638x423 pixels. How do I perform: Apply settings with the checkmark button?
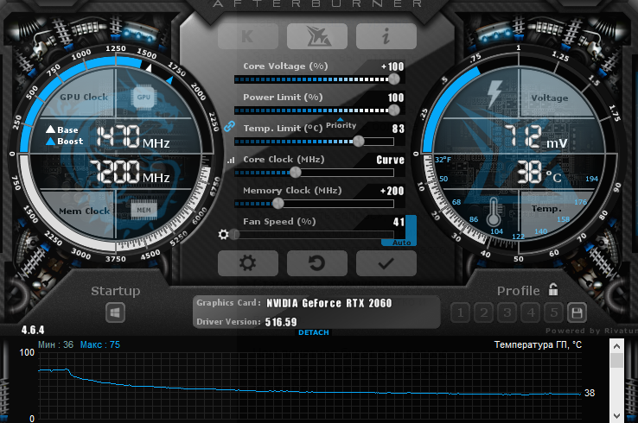tap(386, 263)
